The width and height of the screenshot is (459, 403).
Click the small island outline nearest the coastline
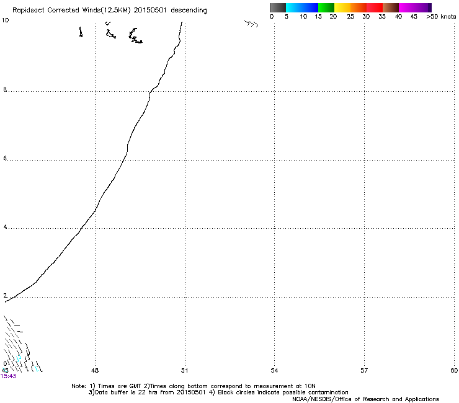click(x=135, y=36)
